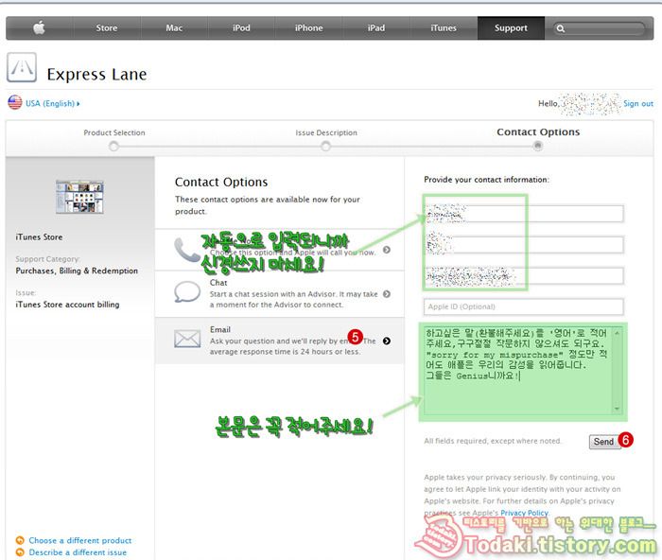Open the iPhone navigation tab

click(308, 28)
